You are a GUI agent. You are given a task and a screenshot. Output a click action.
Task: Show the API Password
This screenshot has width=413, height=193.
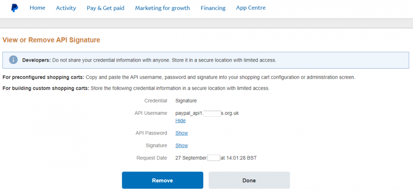181,133
